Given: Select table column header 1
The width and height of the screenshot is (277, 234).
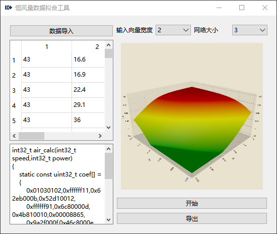Looking at the screenshot, I should [x=47, y=46].
